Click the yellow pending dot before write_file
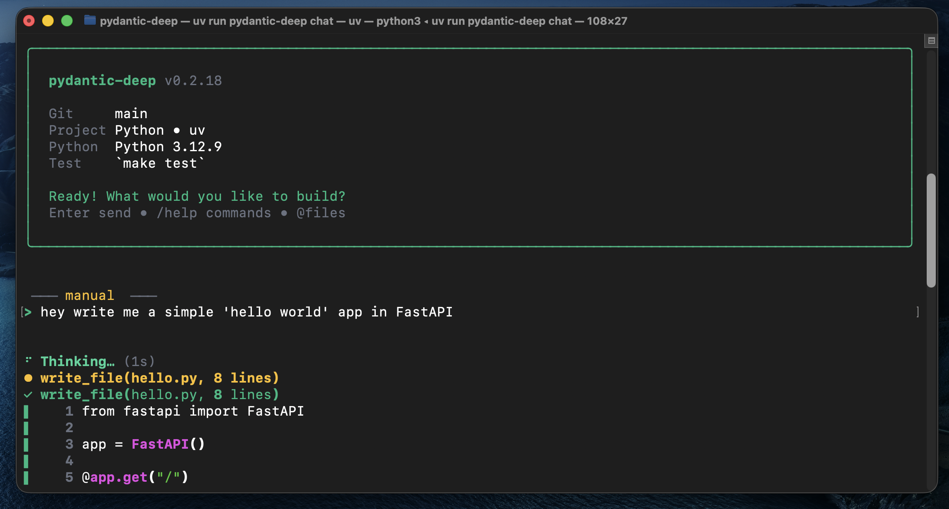Image resolution: width=949 pixels, height=509 pixels. [28, 377]
